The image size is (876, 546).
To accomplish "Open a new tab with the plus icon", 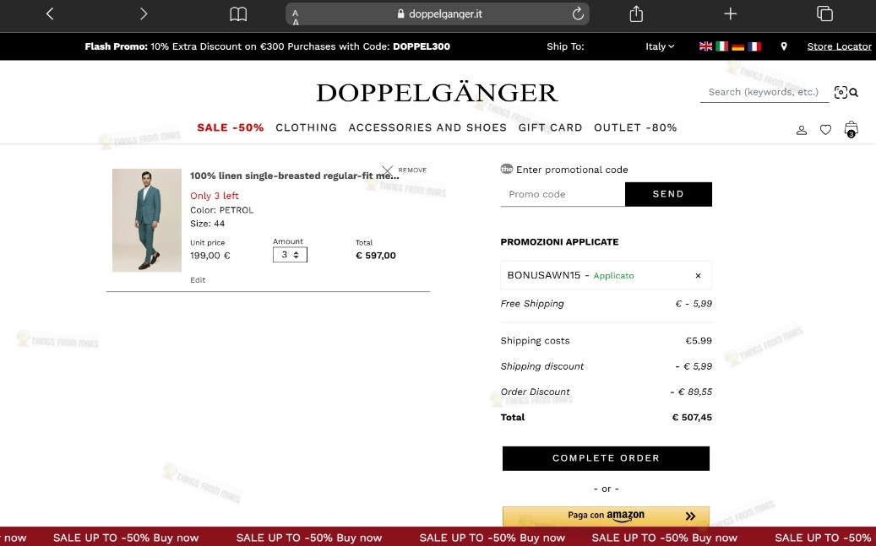I will click(x=730, y=14).
